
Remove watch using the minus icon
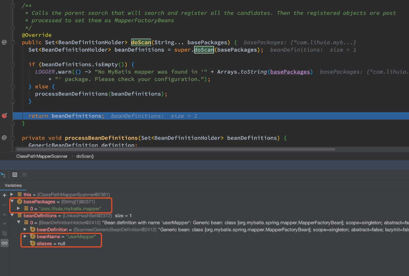click(x=4, y=205)
